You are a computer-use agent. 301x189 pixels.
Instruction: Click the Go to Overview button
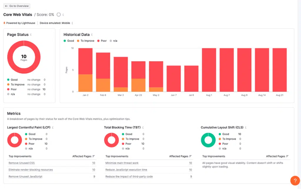pyautogui.click(x=16, y=6)
